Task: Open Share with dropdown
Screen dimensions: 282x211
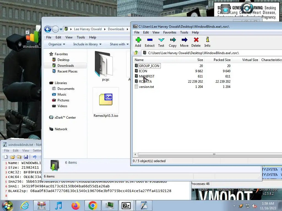Action: pyautogui.click(x=119, y=44)
